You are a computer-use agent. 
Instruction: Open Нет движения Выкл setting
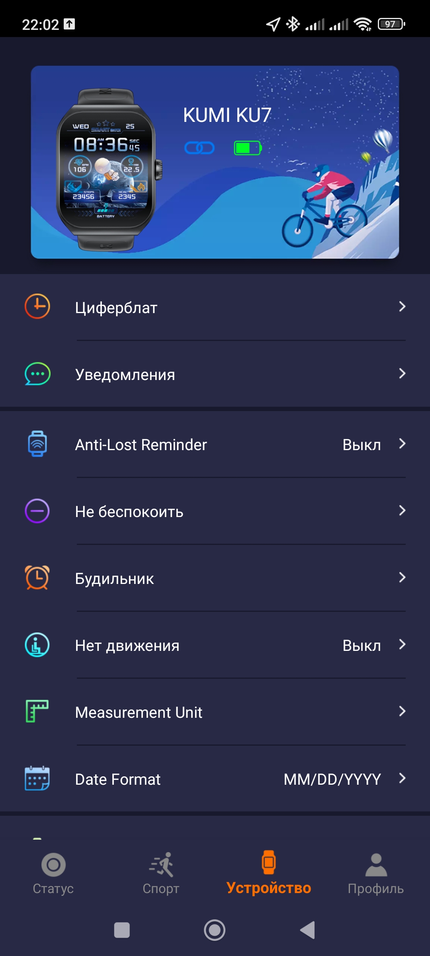coord(362,645)
